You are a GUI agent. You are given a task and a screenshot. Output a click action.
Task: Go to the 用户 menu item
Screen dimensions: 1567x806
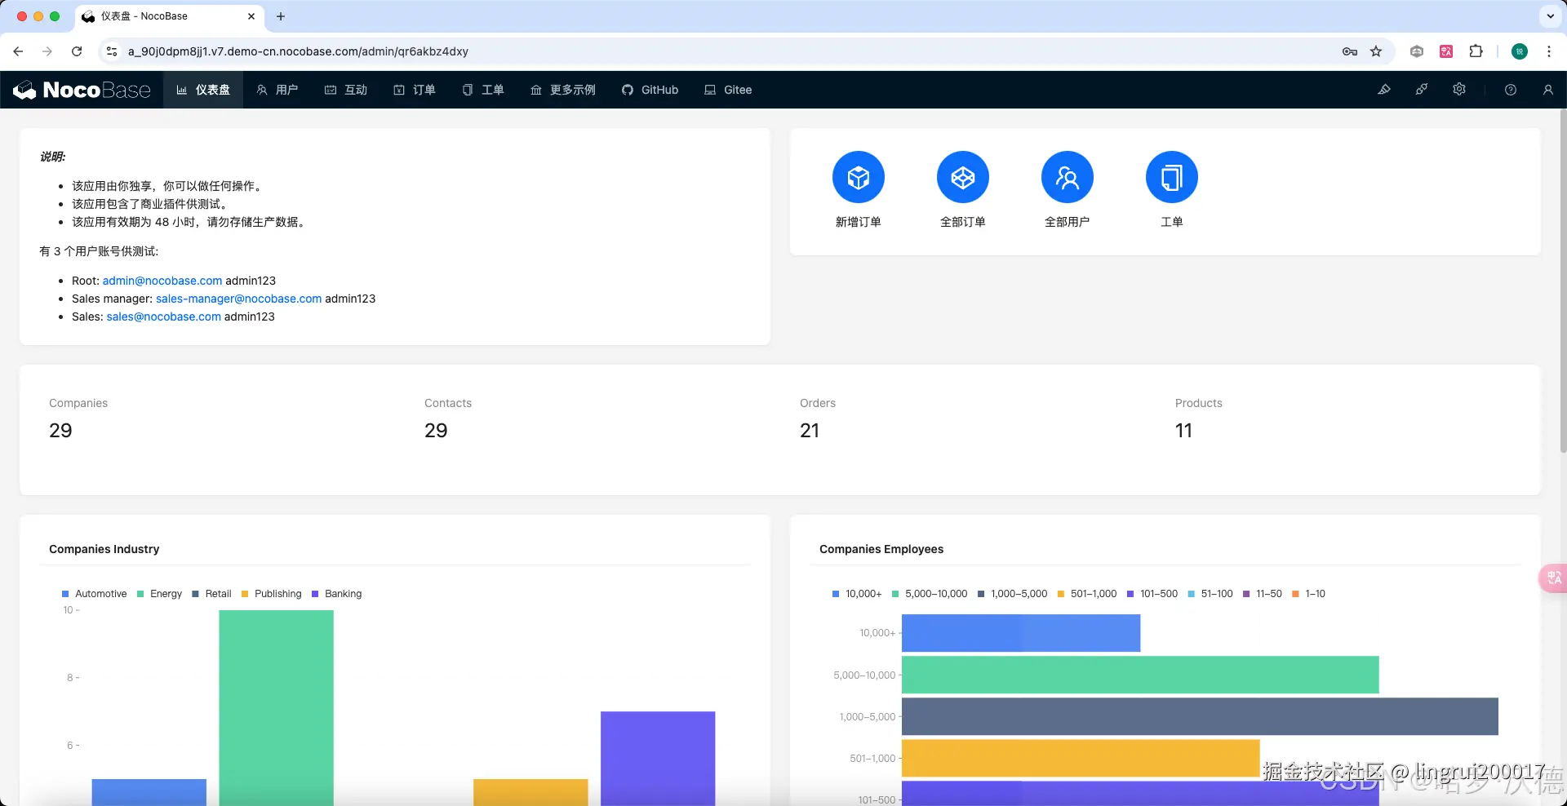tap(277, 90)
